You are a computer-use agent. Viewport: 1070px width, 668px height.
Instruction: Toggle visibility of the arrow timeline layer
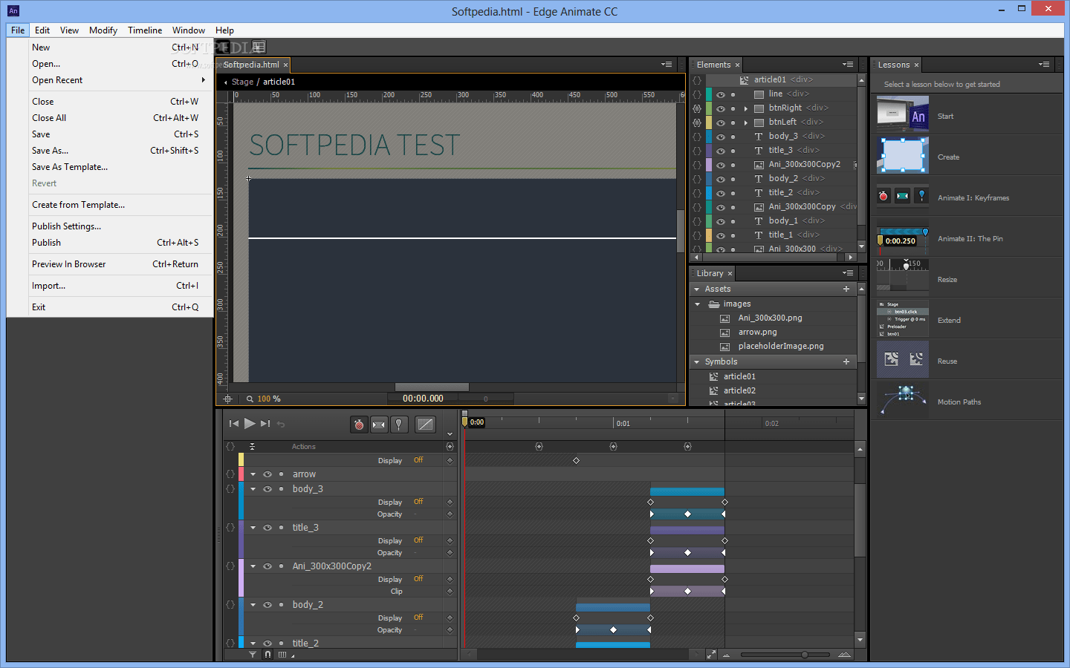tap(267, 474)
